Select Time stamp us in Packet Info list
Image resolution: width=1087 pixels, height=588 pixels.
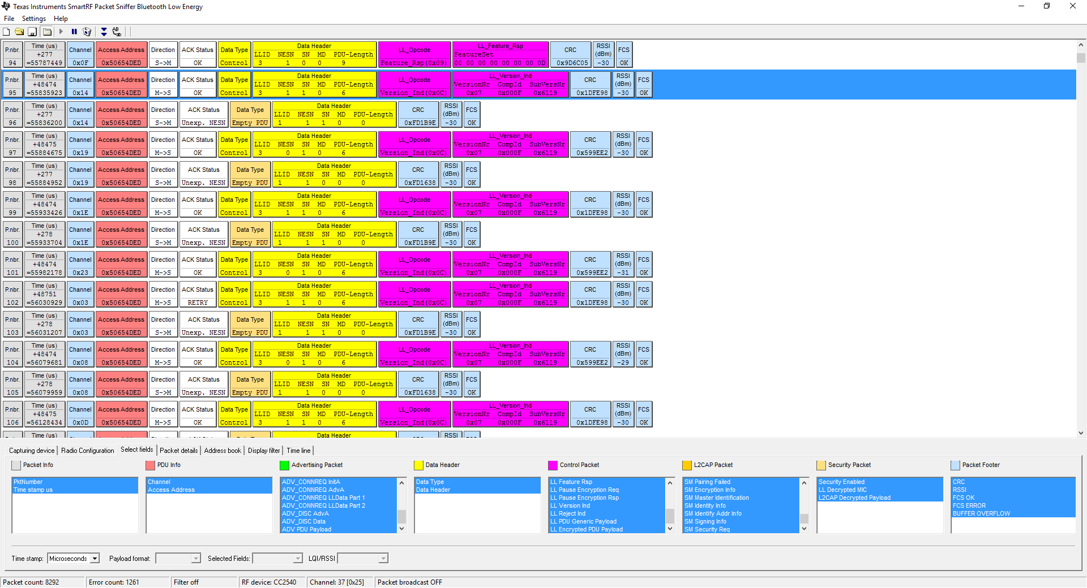pos(75,490)
